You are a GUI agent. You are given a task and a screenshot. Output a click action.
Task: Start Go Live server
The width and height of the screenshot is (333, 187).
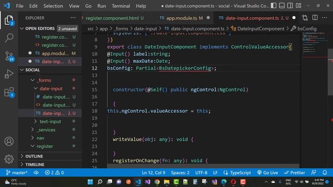tap(267, 172)
